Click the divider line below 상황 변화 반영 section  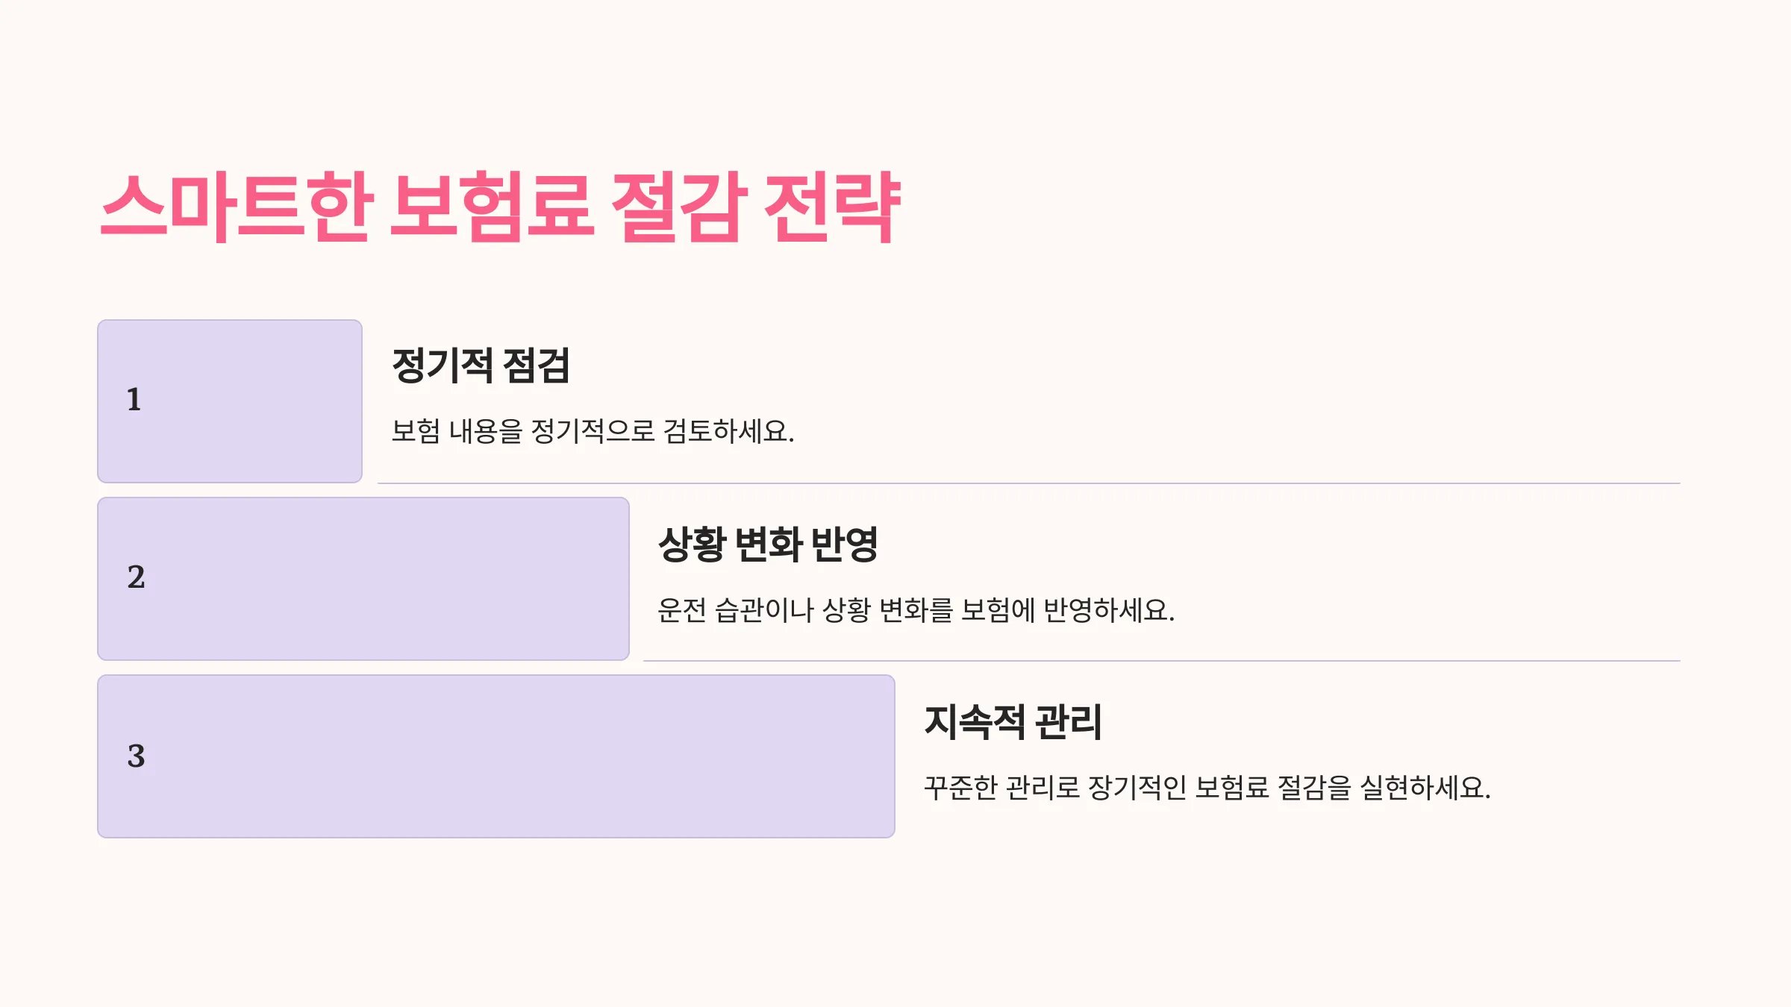click(x=1162, y=661)
